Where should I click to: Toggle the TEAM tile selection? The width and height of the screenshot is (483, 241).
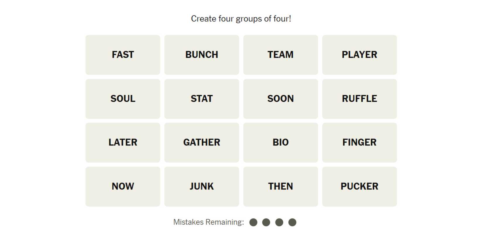(x=280, y=55)
